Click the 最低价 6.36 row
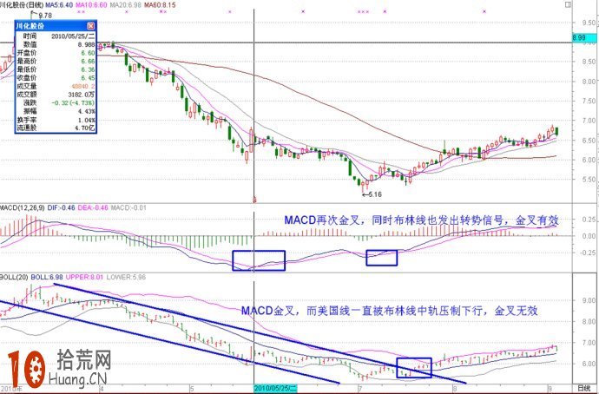The height and width of the screenshot is (394, 599). [56, 69]
